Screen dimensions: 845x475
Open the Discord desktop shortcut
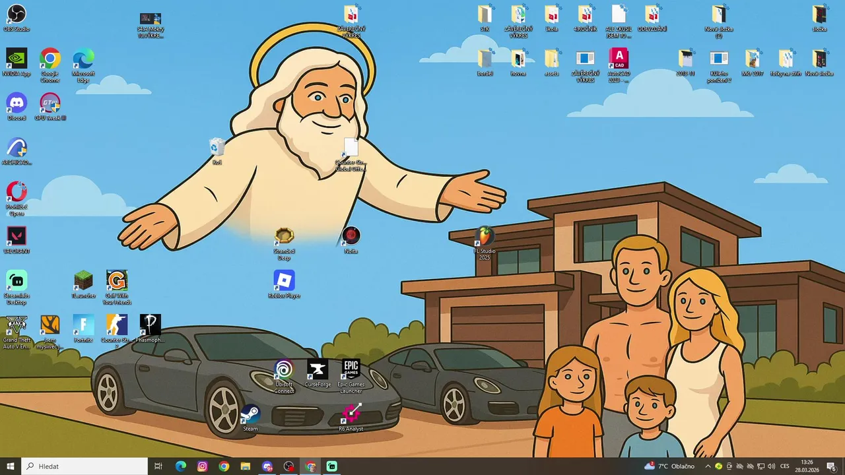[x=17, y=107]
